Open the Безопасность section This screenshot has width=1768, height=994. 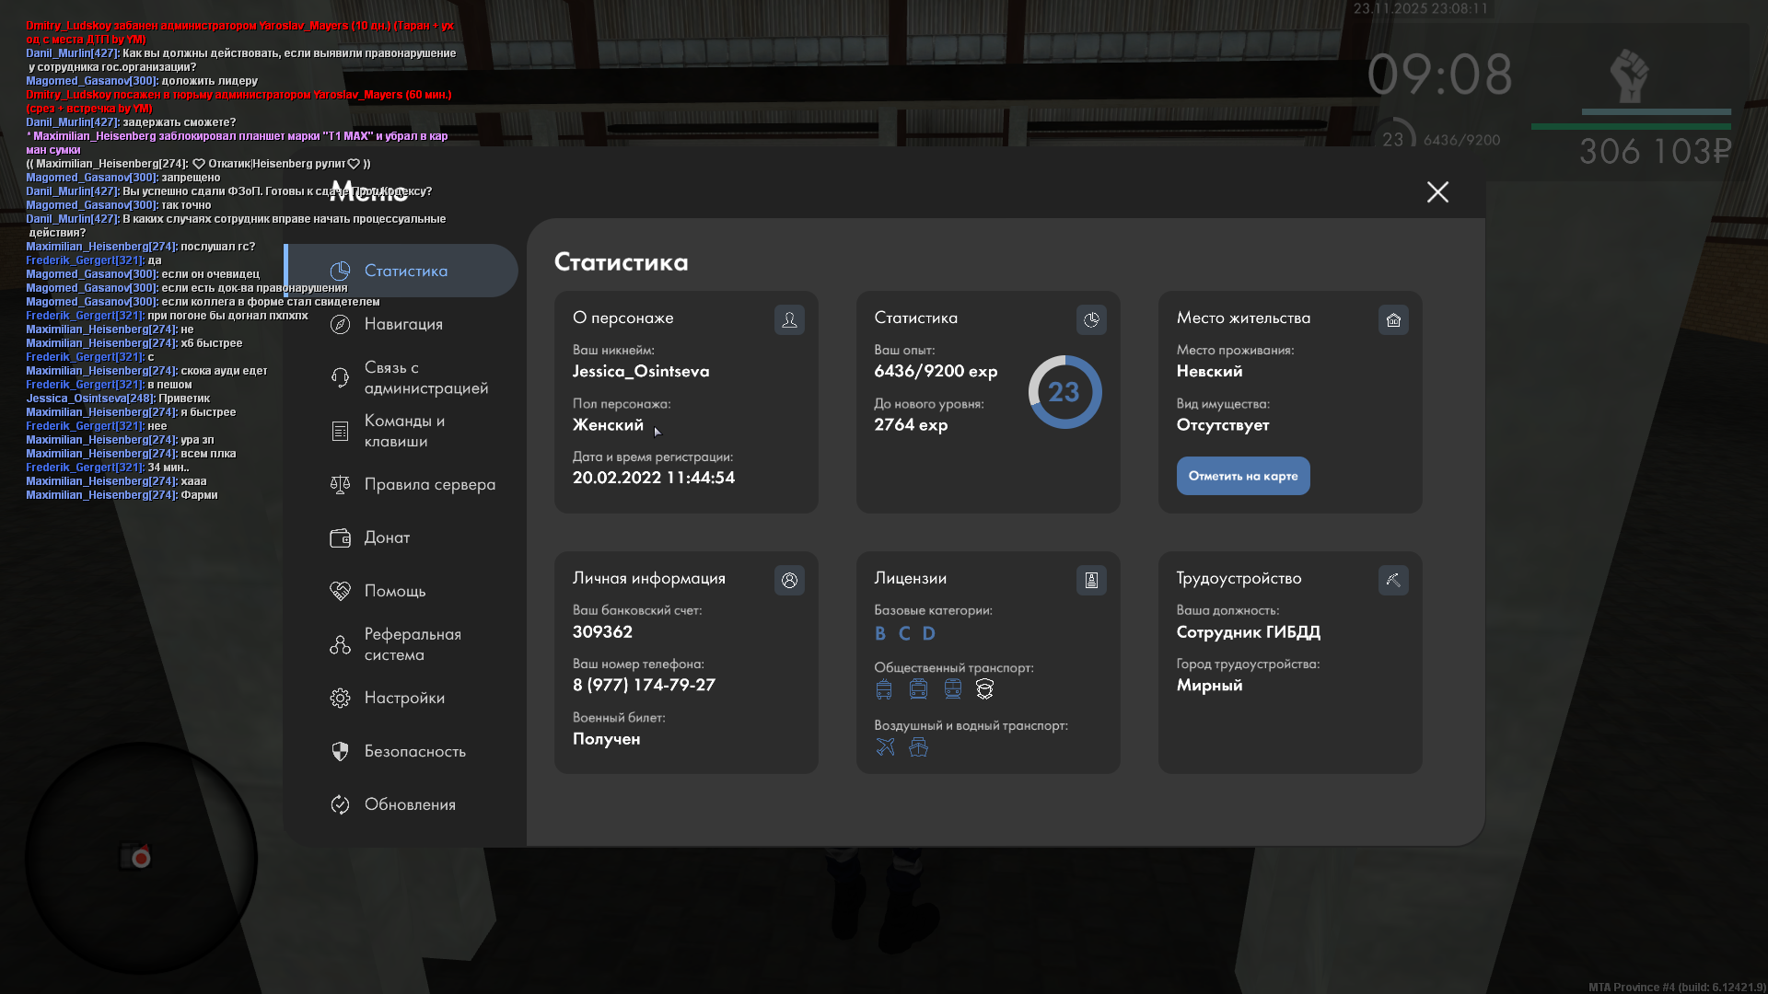click(x=414, y=751)
